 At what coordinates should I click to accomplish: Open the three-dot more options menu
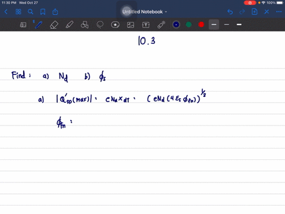click(x=279, y=12)
